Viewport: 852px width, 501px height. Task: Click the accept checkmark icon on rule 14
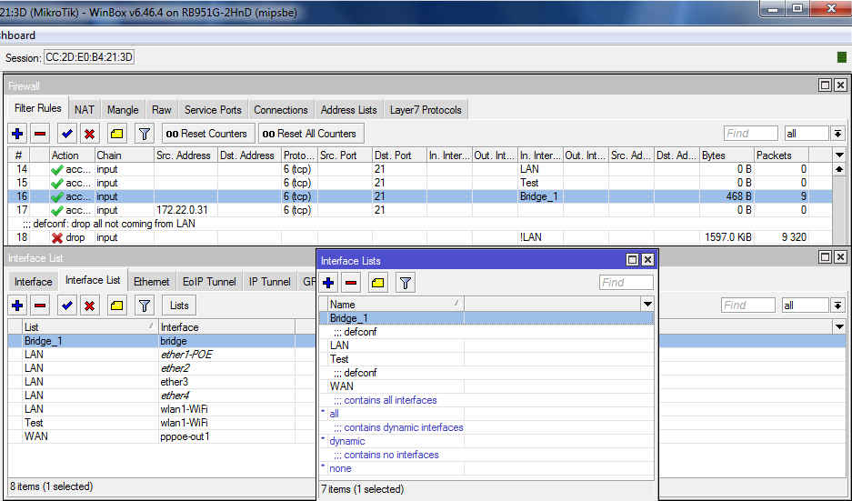click(x=57, y=169)
